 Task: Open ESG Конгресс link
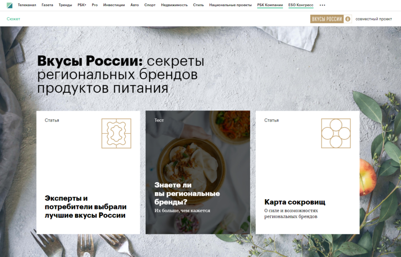coord(301,5)
